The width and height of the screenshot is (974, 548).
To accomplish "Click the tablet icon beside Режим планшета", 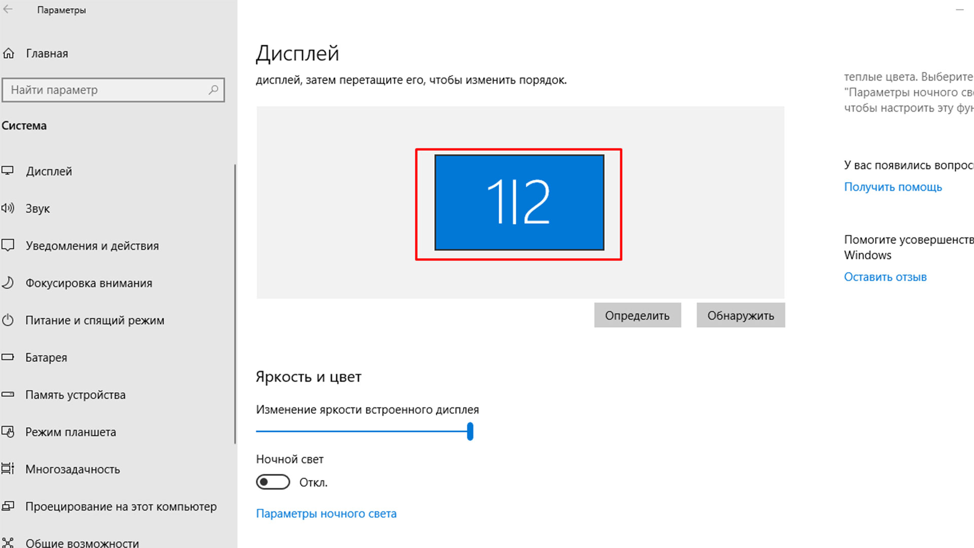I will click(7, 432).
